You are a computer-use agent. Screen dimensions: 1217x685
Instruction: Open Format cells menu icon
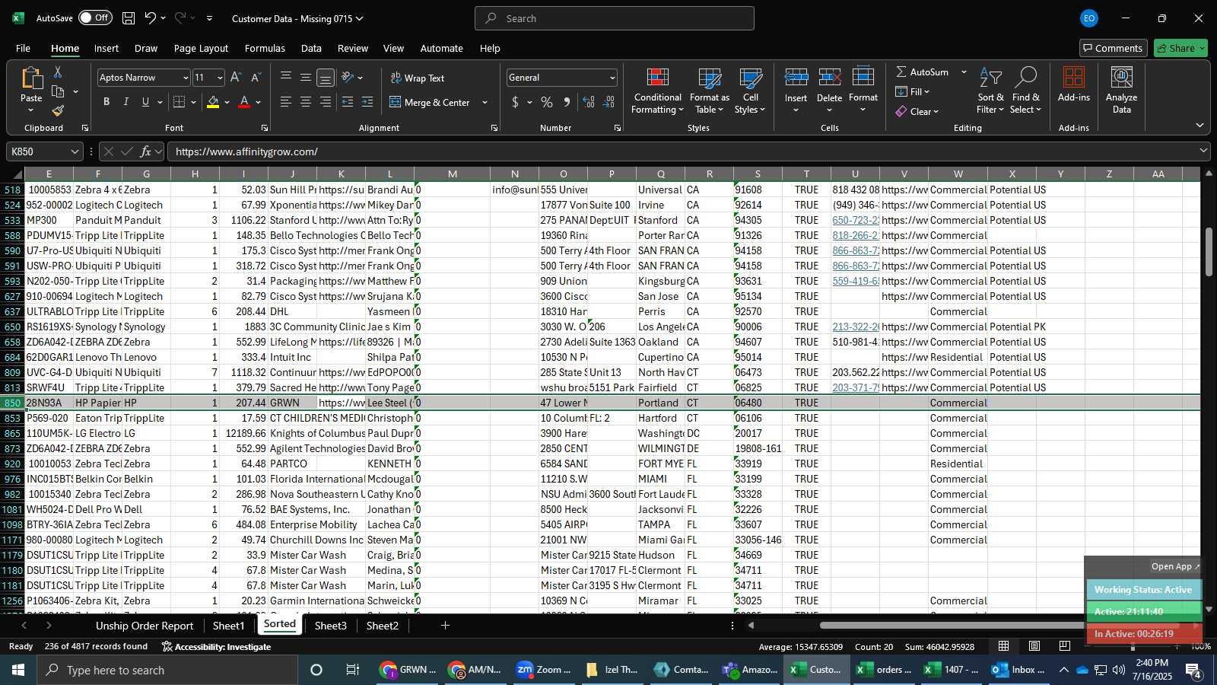point(863,78)
